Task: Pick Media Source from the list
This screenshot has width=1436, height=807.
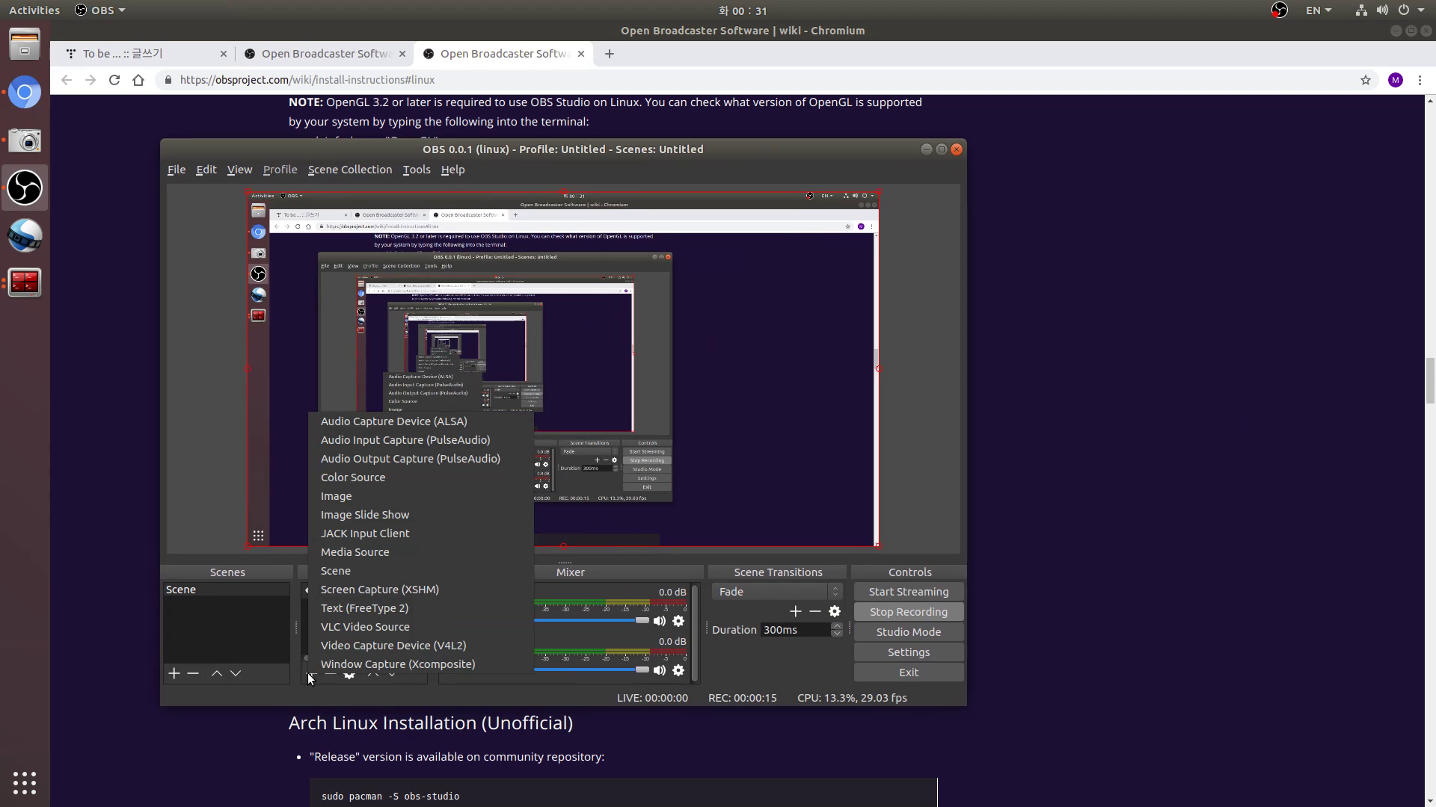Action: [421, 552]
